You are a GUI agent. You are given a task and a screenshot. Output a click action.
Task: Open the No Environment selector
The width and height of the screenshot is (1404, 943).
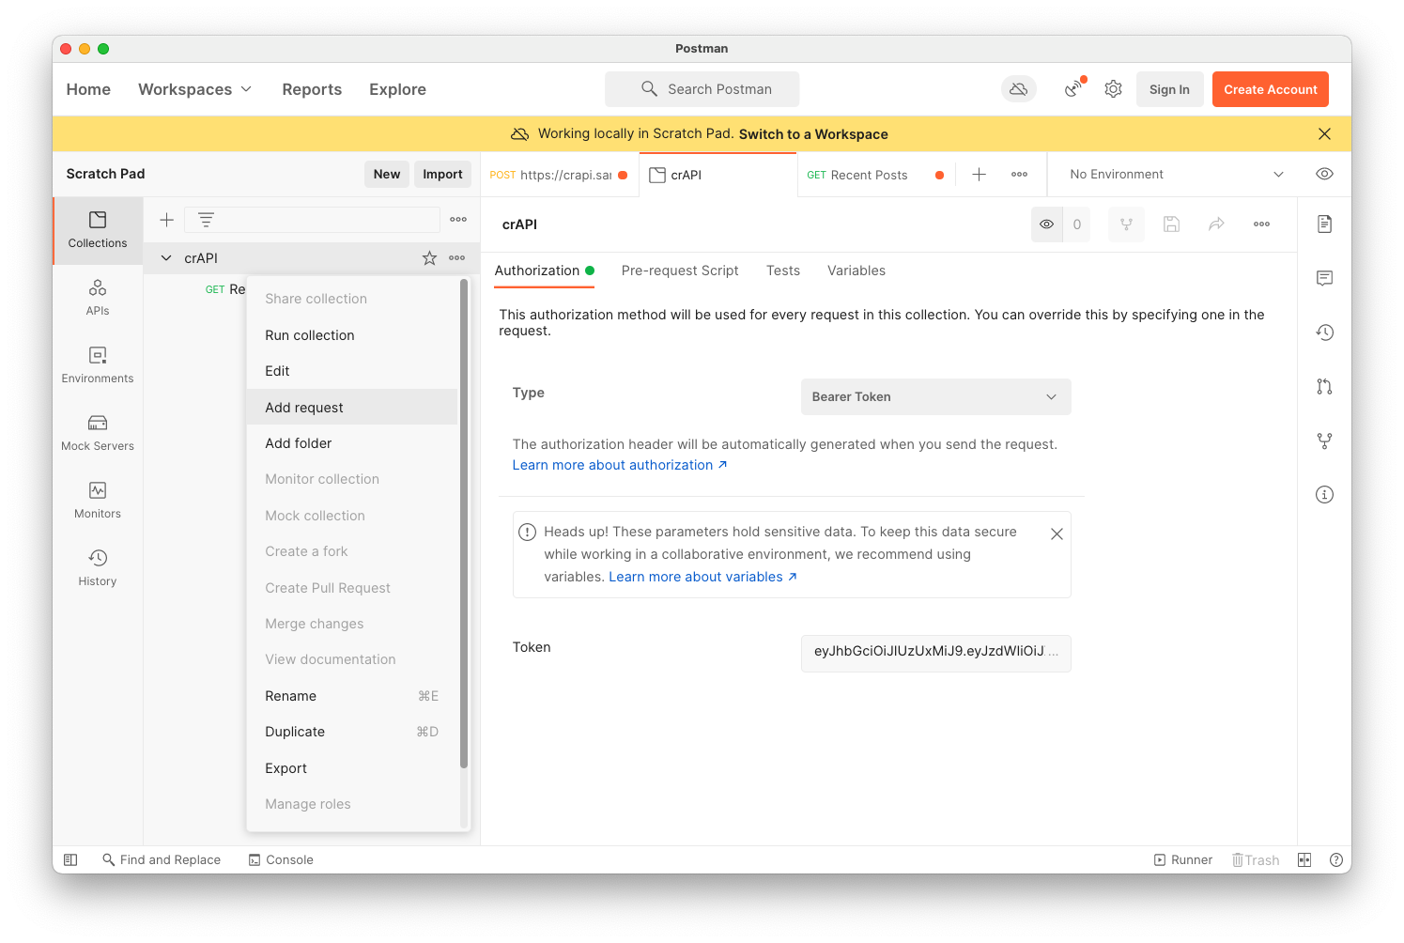click(1176, 175)
